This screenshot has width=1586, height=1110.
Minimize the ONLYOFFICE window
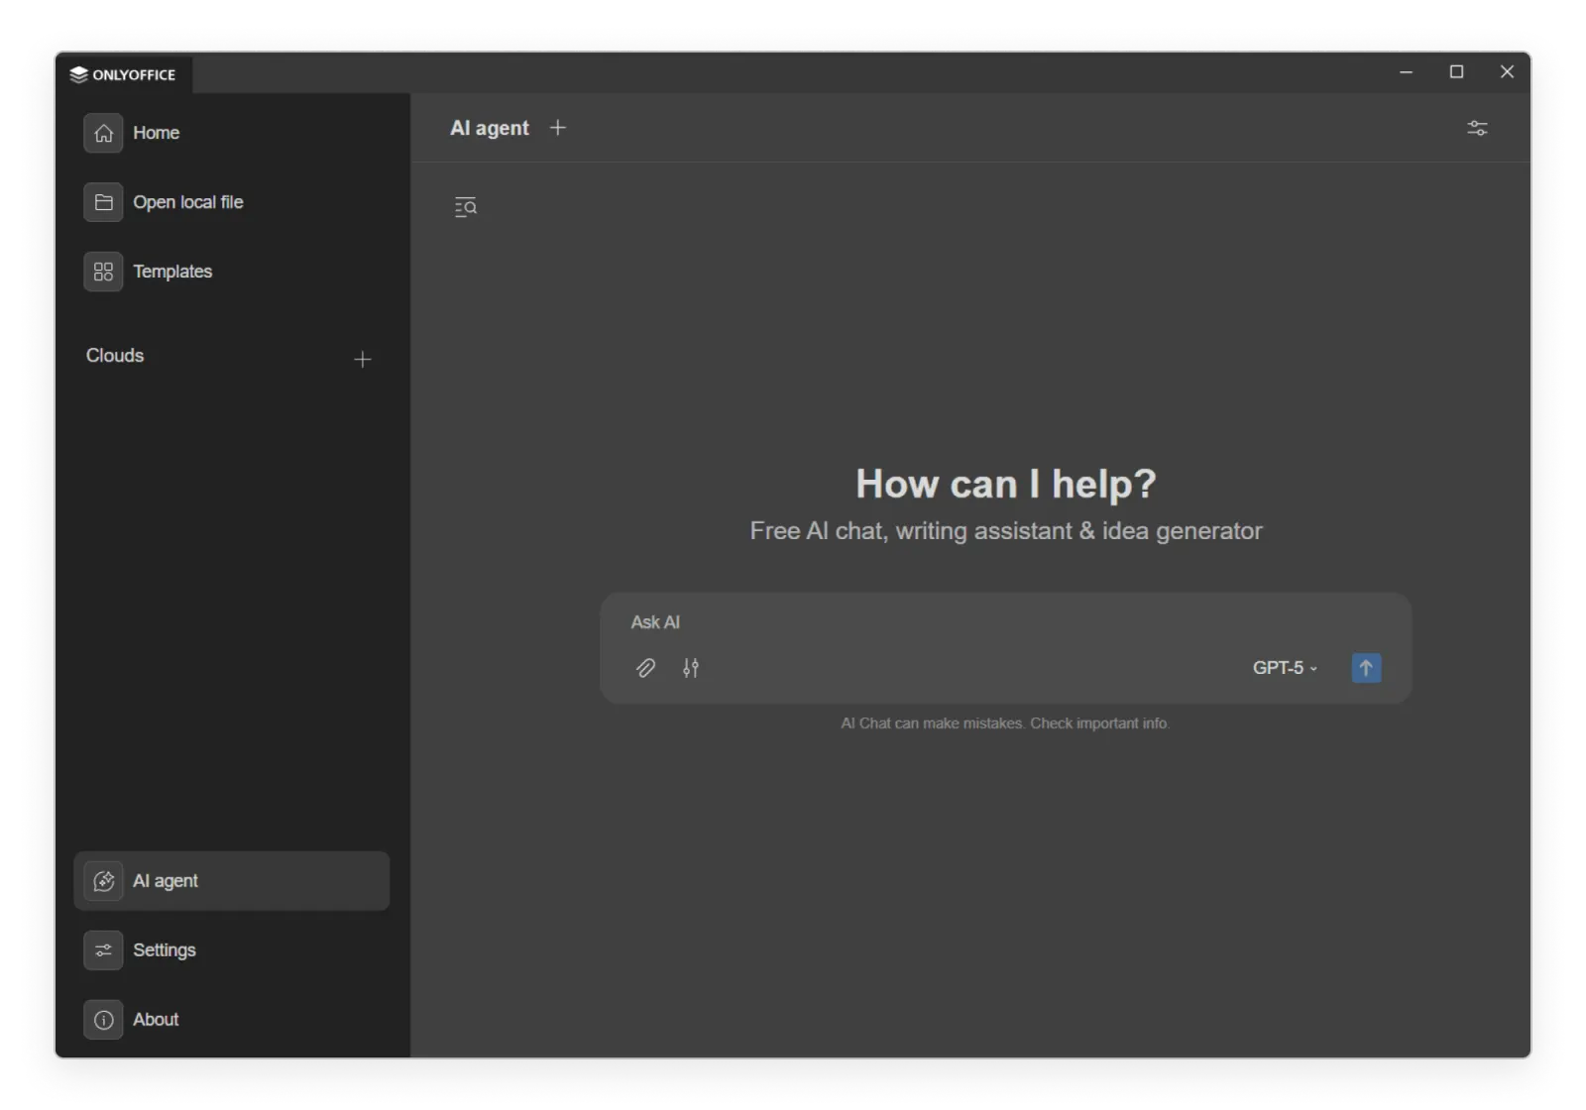point(1406,72)
